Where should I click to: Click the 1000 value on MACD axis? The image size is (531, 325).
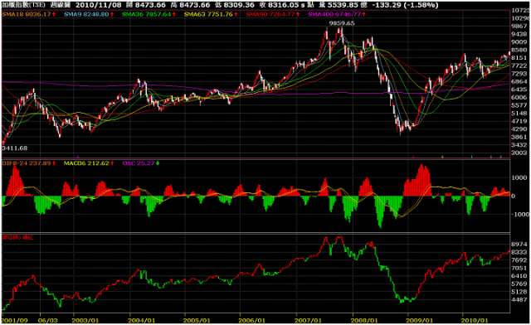point(519,177)
